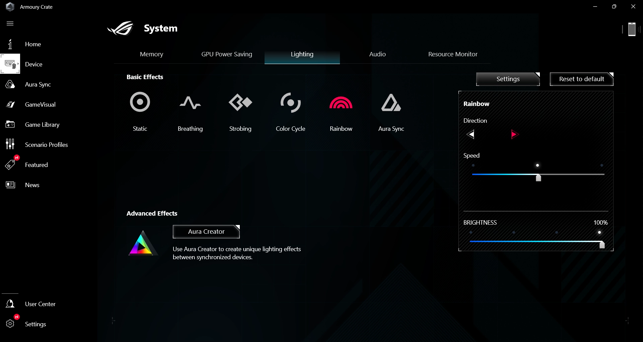Click the News label in sidebar

tap(32, 185)
